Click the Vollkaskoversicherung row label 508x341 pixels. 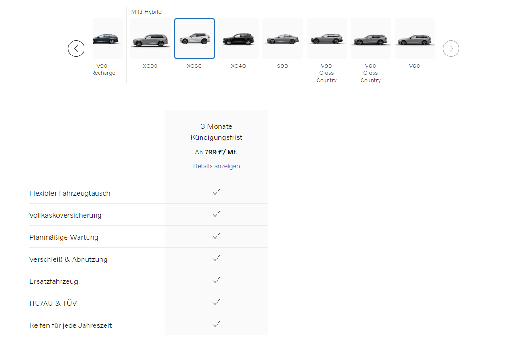click(x=66, y=215)
